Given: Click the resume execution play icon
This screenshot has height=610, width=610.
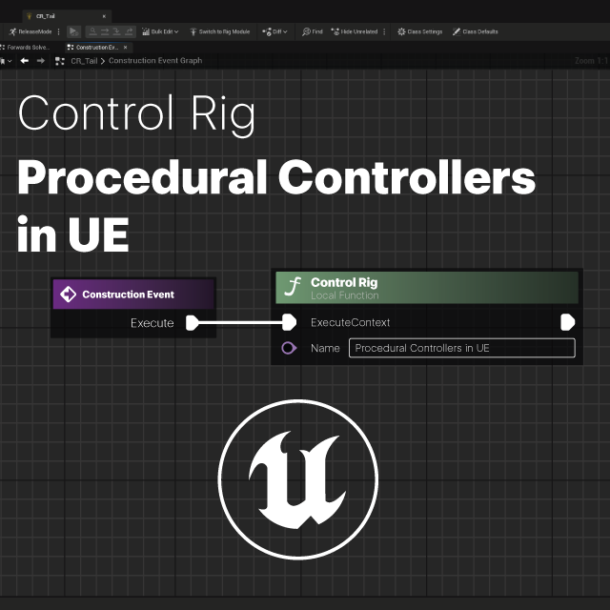Looking at the screenshot, I should 73,31.
